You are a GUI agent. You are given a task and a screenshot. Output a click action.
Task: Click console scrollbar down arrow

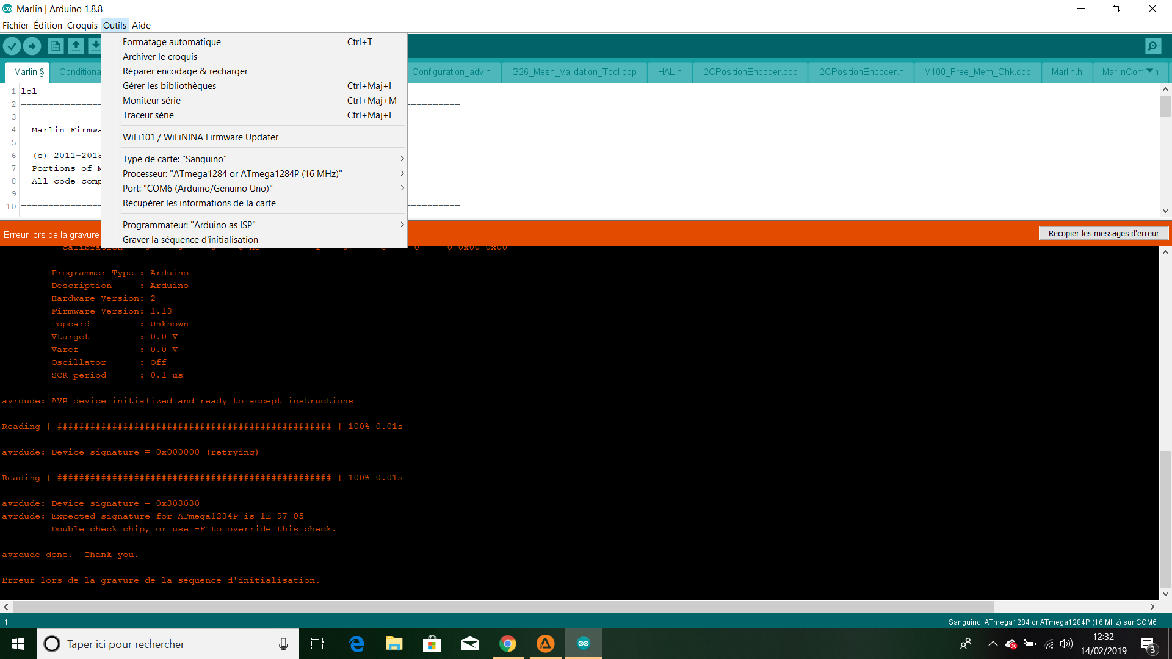[1165, 594]
